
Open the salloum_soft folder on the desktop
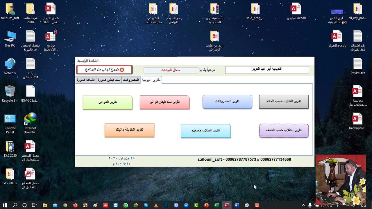pyautogui.click(x=10, y=12)
